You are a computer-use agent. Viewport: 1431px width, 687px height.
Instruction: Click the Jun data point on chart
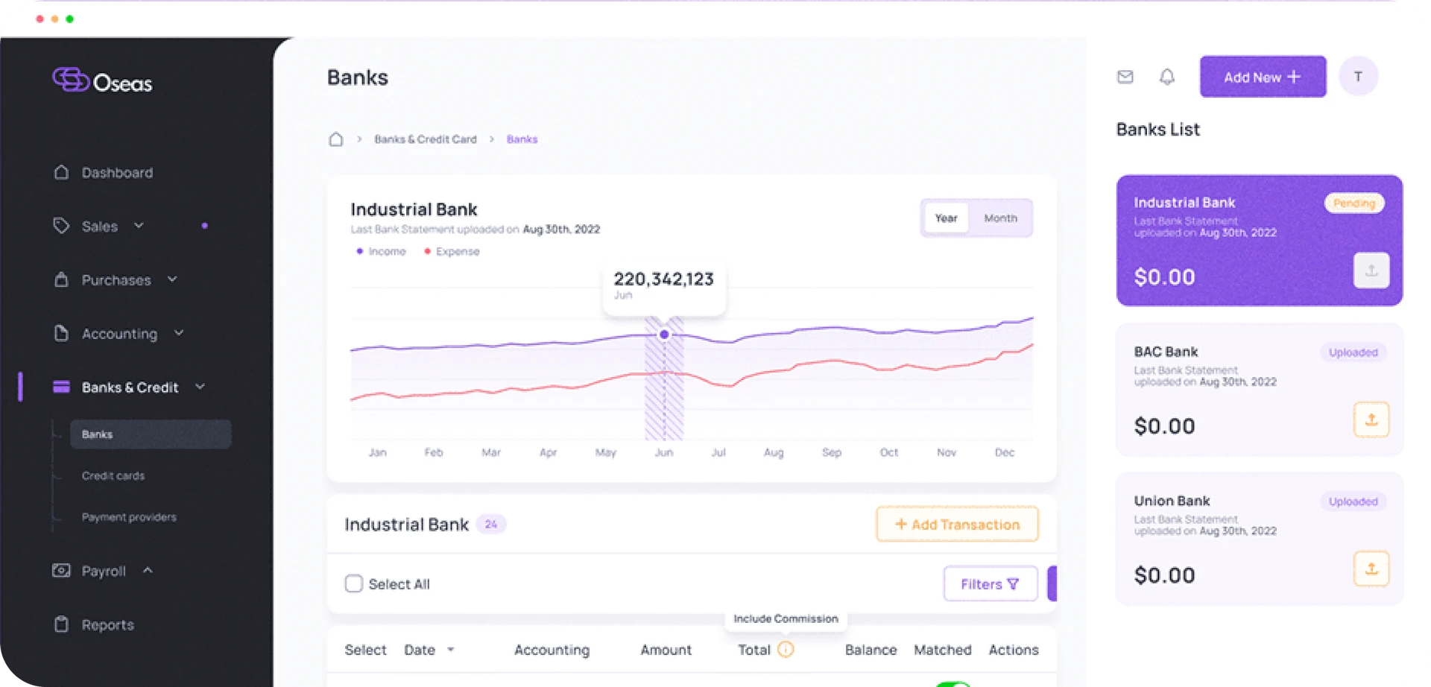tap(664, 335)
